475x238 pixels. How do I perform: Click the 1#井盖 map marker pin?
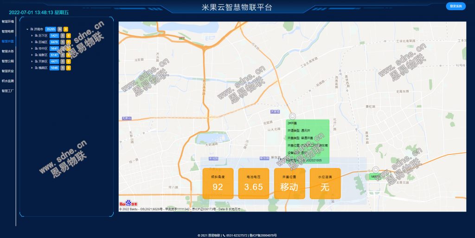(x=376, y=170)
